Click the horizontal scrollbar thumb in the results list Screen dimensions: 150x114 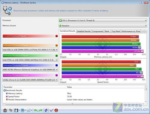pyautogui.click(x=72, y=104)
